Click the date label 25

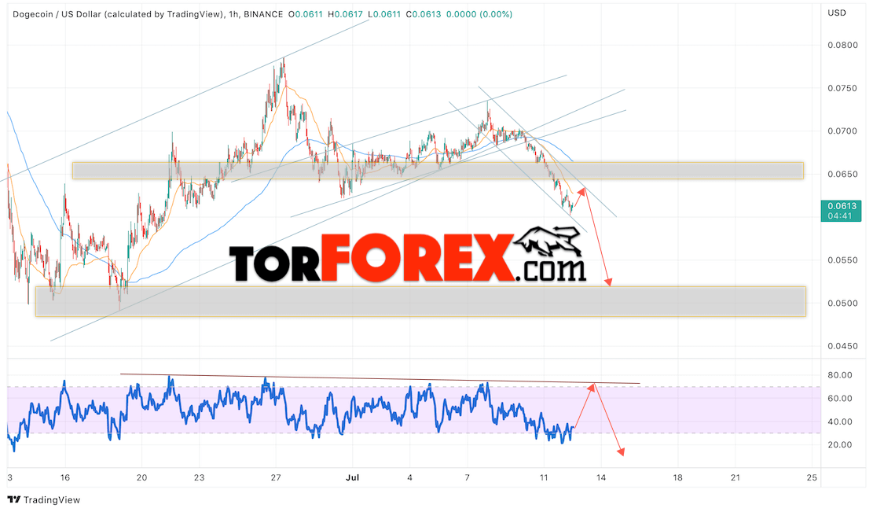pos(812,477)
